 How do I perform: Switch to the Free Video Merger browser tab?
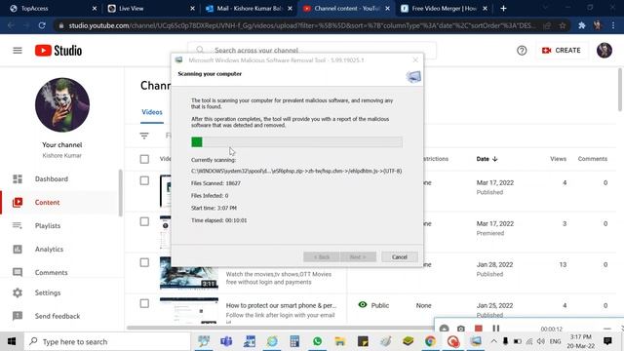point(443,9)
